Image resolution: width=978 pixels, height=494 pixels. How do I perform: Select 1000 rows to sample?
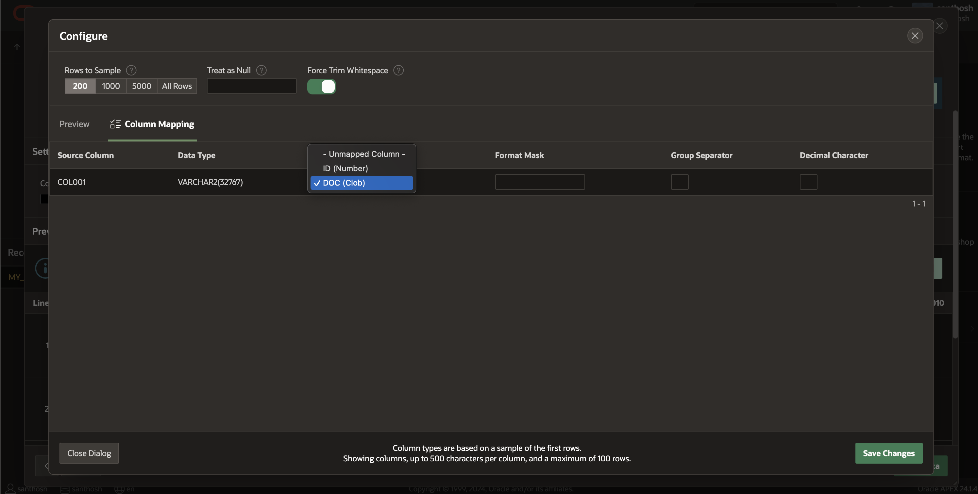pyautogui.click(x=110, y=86)
